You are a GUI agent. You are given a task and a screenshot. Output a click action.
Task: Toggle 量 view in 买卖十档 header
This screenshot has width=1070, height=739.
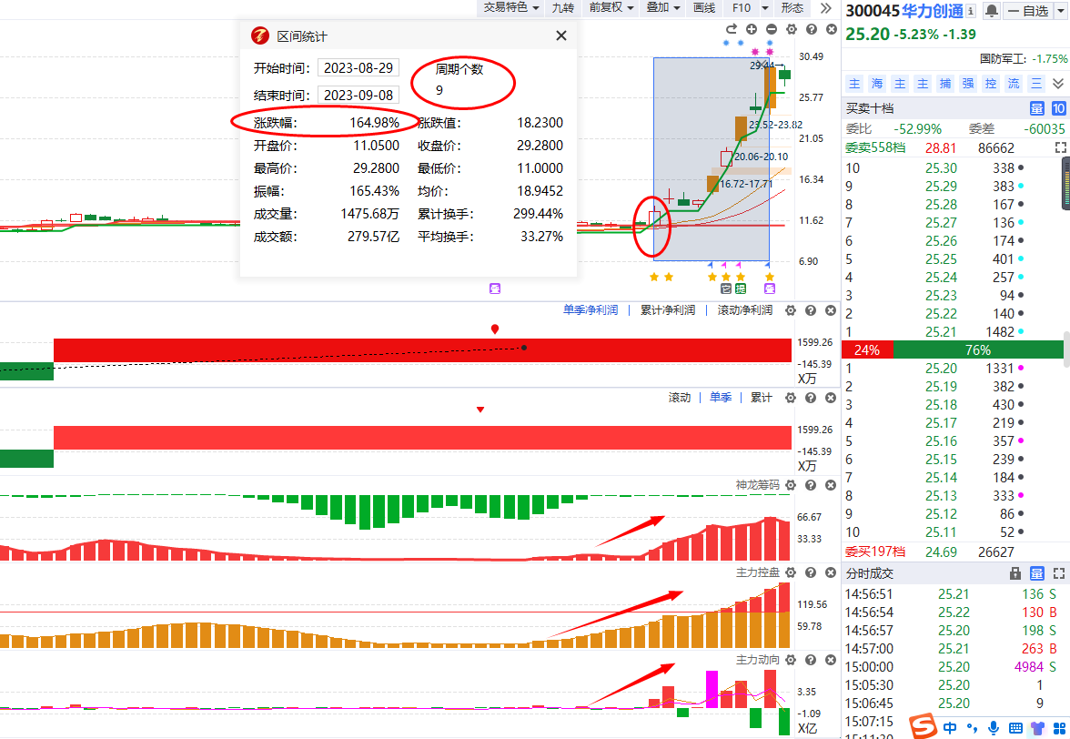coord(1036,108)
